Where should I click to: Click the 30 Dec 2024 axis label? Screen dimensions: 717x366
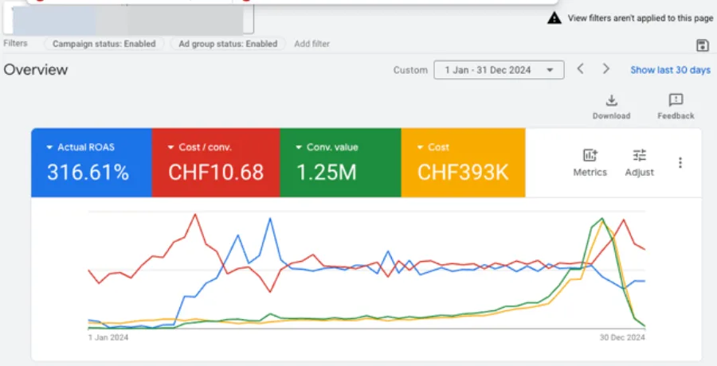(x=622, y=337)
